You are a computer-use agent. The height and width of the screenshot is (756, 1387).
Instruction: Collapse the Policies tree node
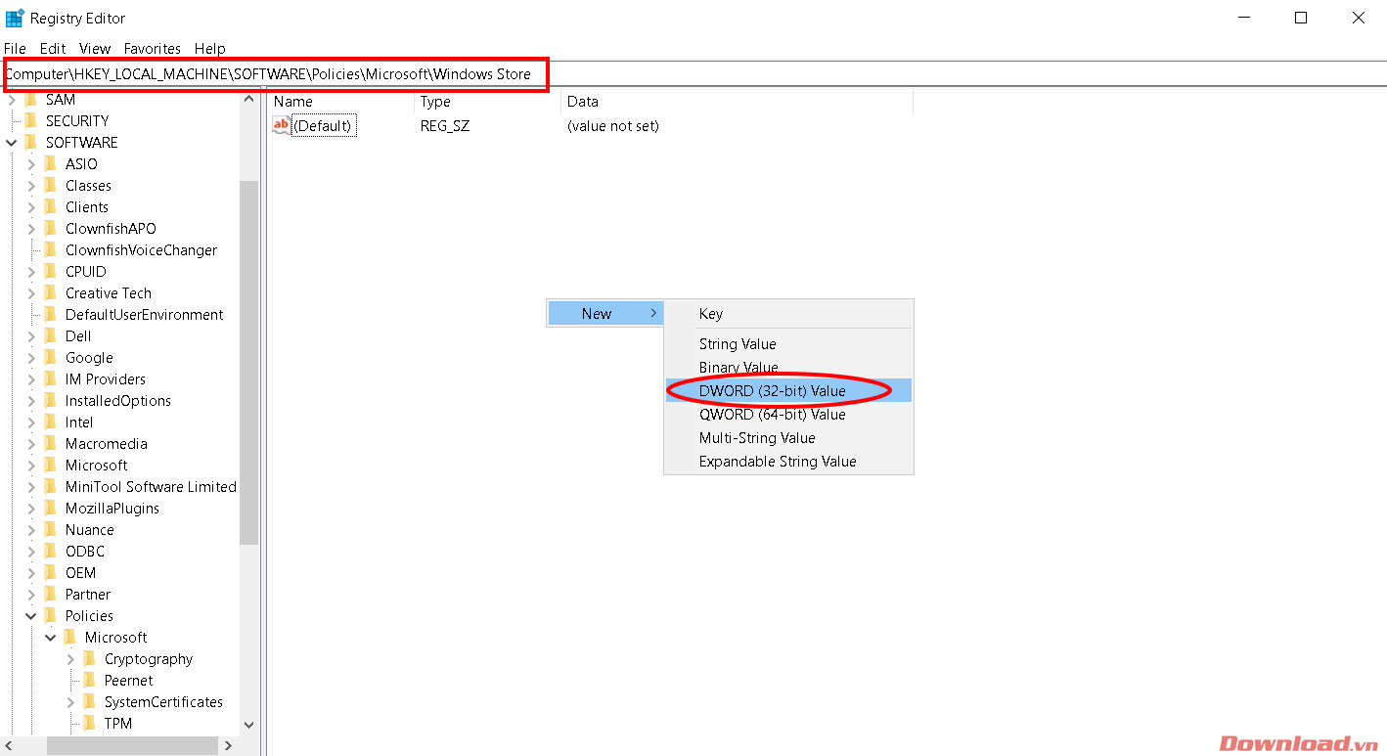pyautogui.click(x=30, y=615)
